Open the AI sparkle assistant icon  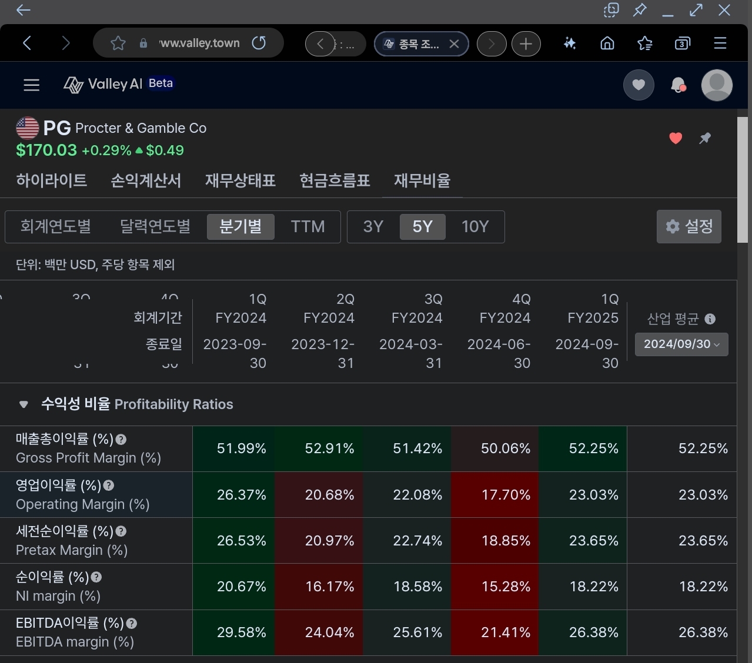coord(569,43)
